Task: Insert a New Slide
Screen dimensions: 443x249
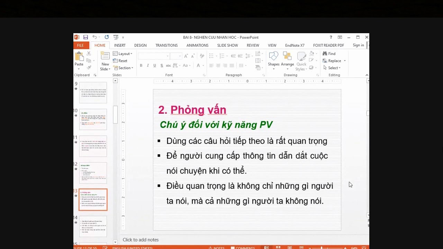Action: [105, 61]
